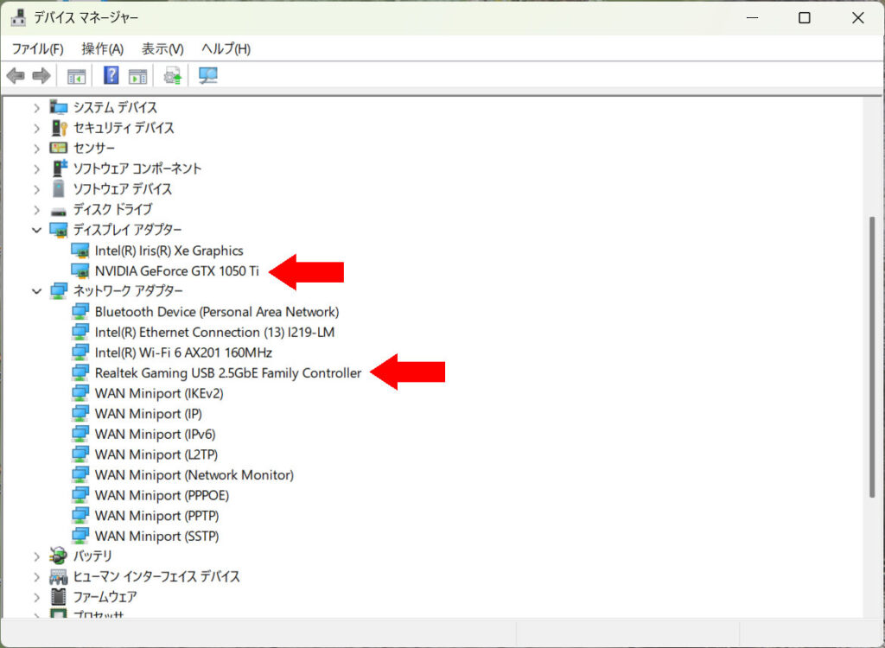Collapse the ディスプレイ アダプター category
Screen dimensions: 885x648
36,230
